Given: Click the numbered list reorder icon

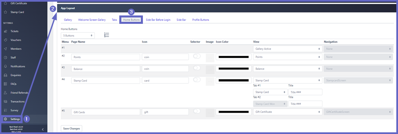Looking at the screenshot, I should click(x=106, y=35).
